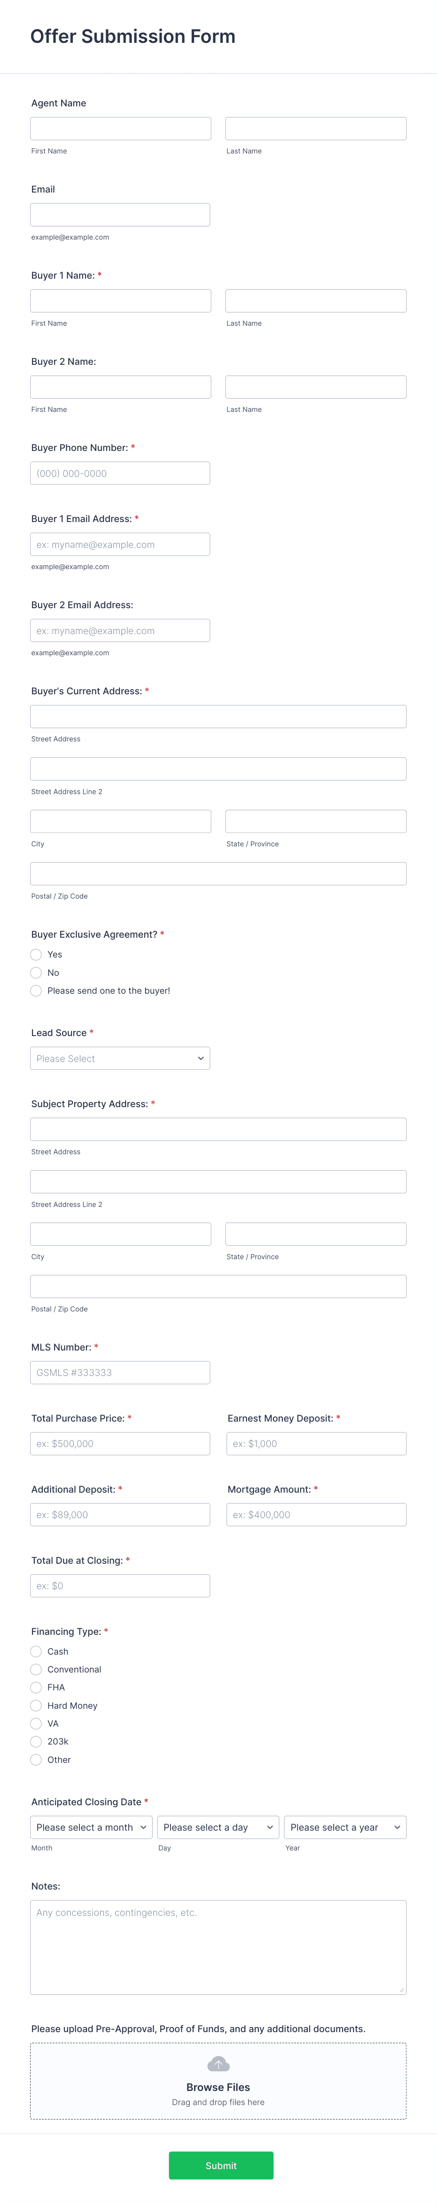Click the Earnest Money Deposit field

(316, 1443)
